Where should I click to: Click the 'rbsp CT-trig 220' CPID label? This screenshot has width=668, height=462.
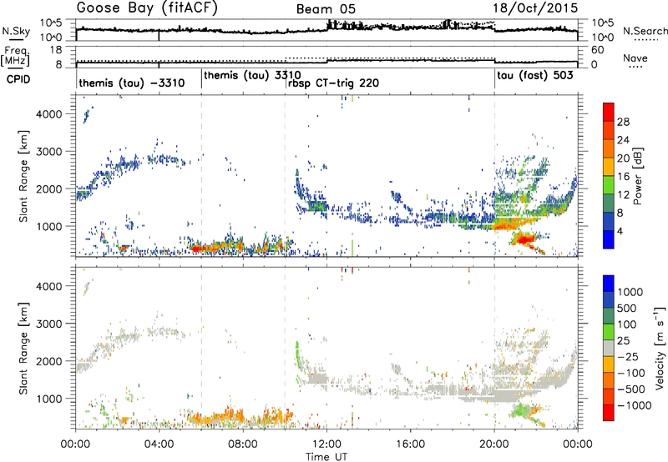[333, 83]
